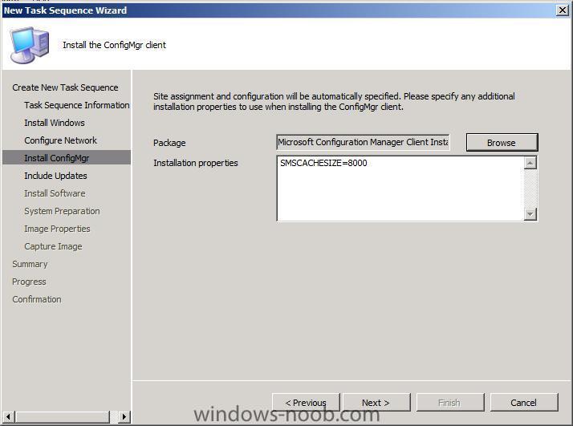Select the System Preparation step
This screenshot has width=573, height=426.
62,211
